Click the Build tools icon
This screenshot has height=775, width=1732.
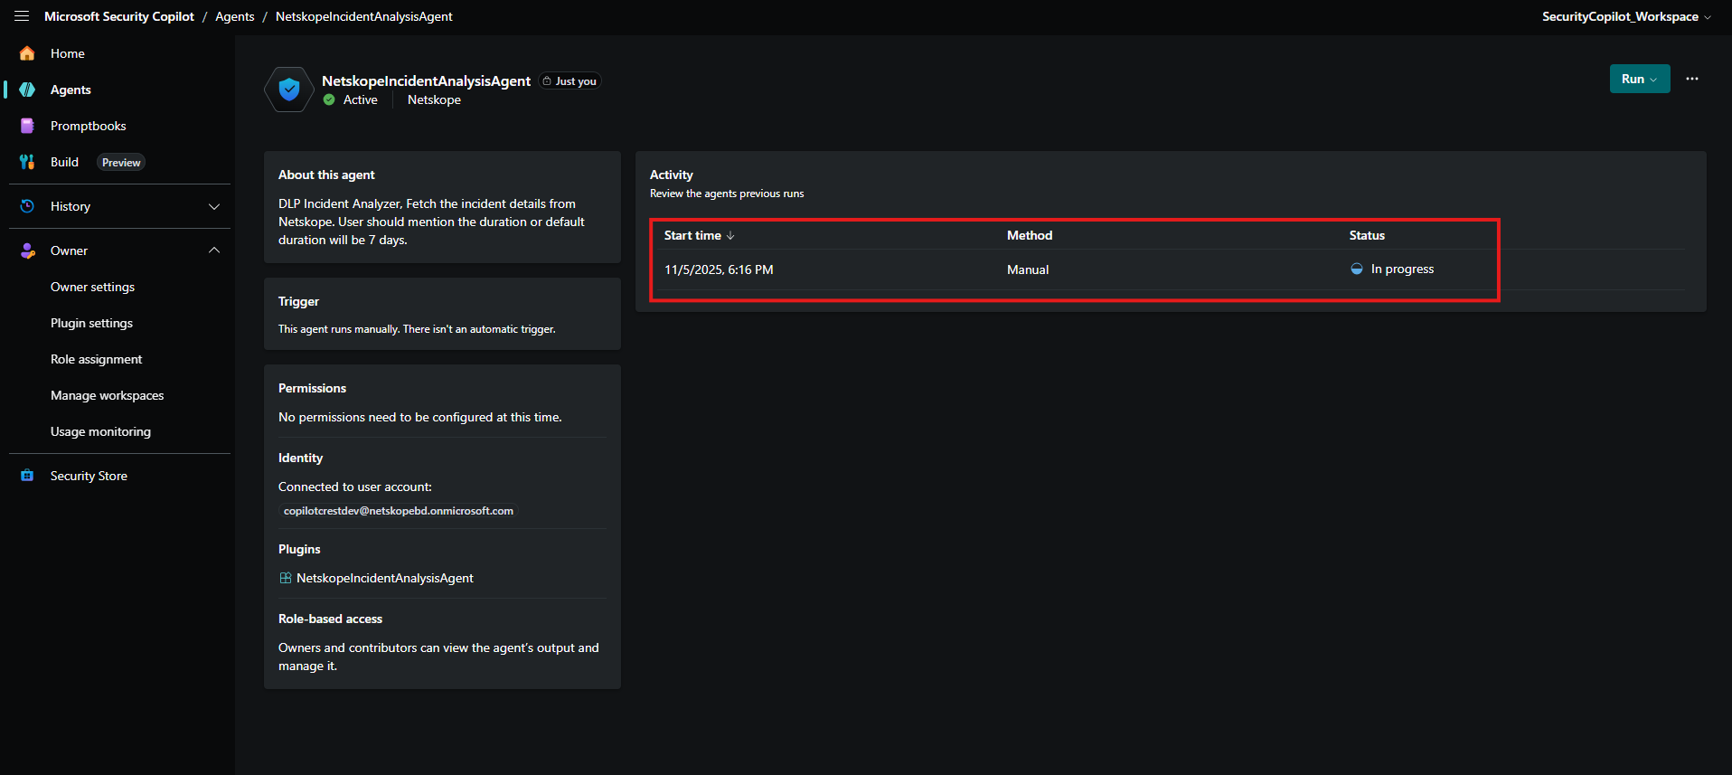pyautogui.click(x=27, y=162)
